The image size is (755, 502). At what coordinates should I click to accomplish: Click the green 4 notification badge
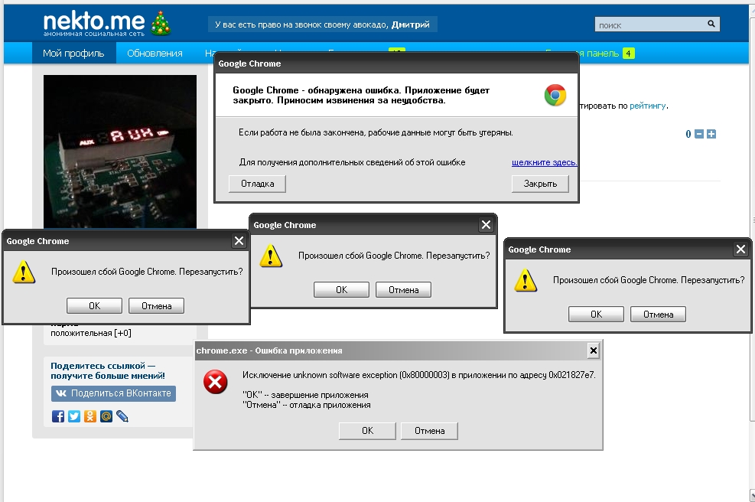[x=628, y=53]
